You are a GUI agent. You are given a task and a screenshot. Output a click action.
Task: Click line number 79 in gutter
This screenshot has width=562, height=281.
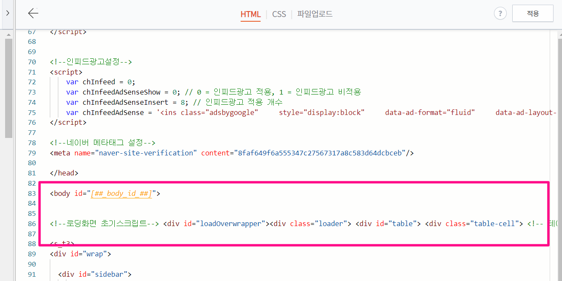31,153
